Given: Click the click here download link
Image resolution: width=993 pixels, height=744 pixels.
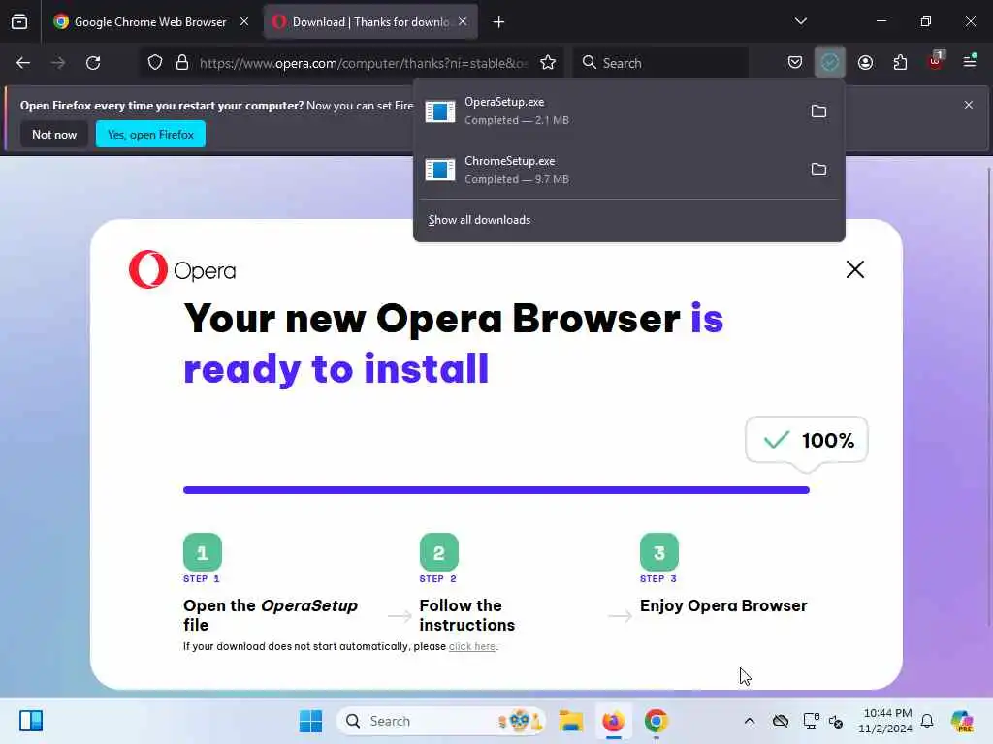Looking at the screenshot, I should coord(472,646).
